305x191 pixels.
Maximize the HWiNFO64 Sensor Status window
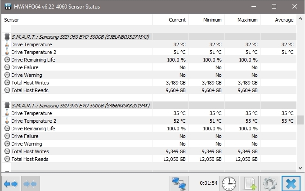(274, 6)
